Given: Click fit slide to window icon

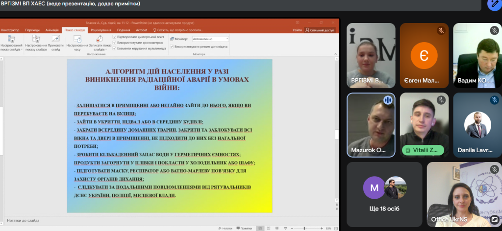Looking at the screenshot, I should (x=335, y=228).
